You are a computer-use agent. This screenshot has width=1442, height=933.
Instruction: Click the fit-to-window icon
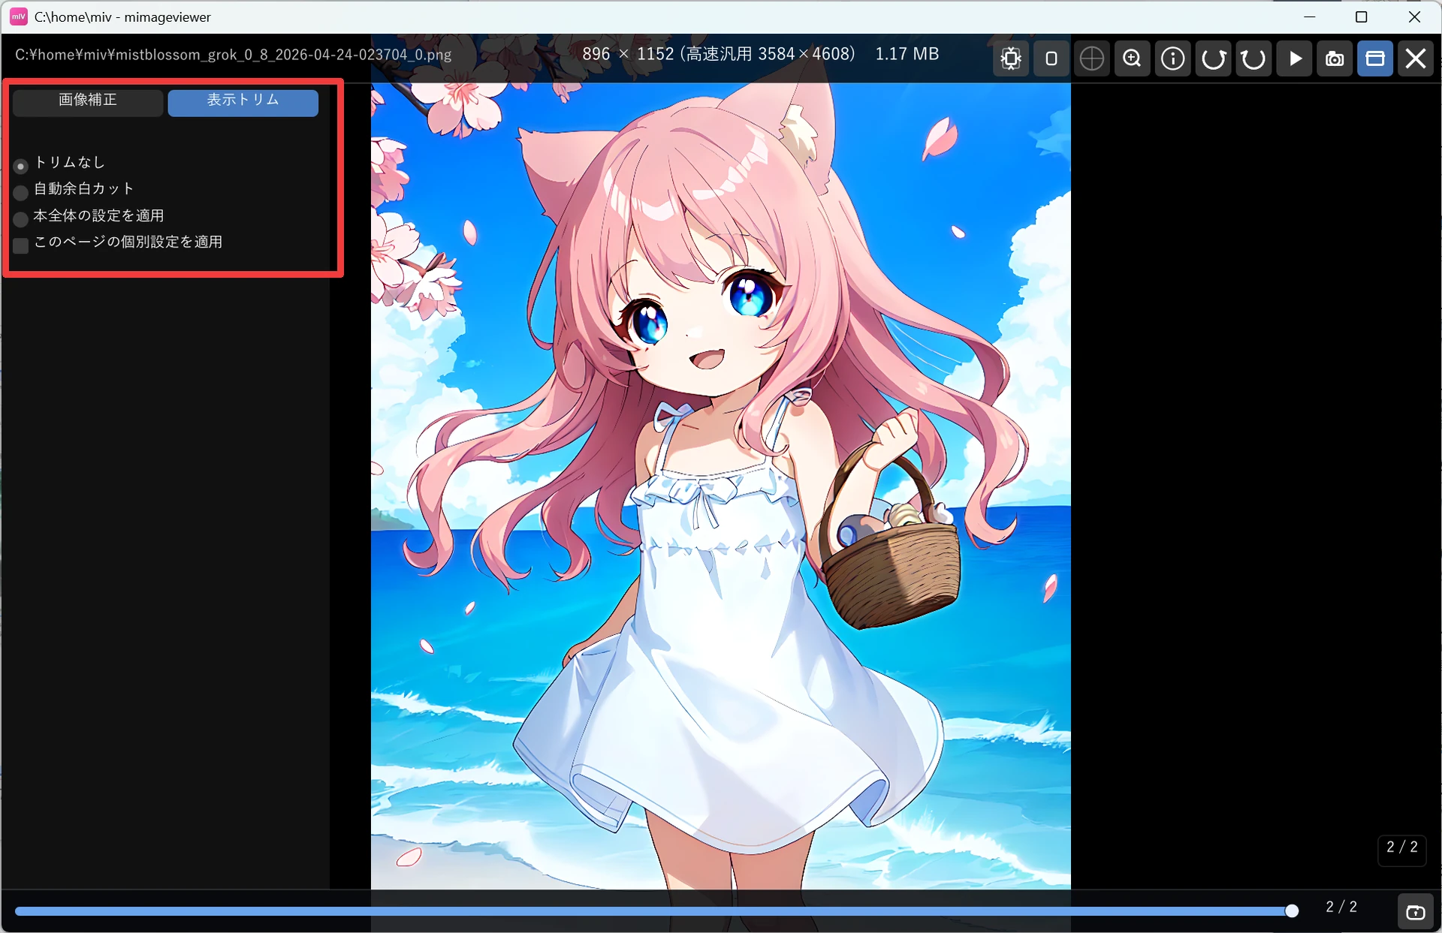[x=1011, y=59]
